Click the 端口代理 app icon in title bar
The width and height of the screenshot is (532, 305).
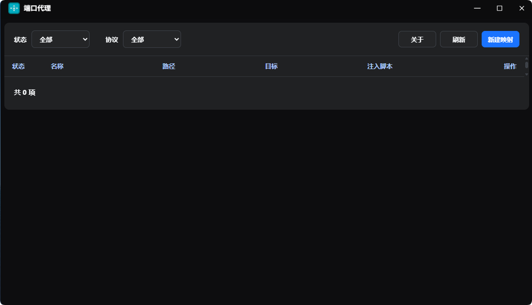click(x=14, y=8)
